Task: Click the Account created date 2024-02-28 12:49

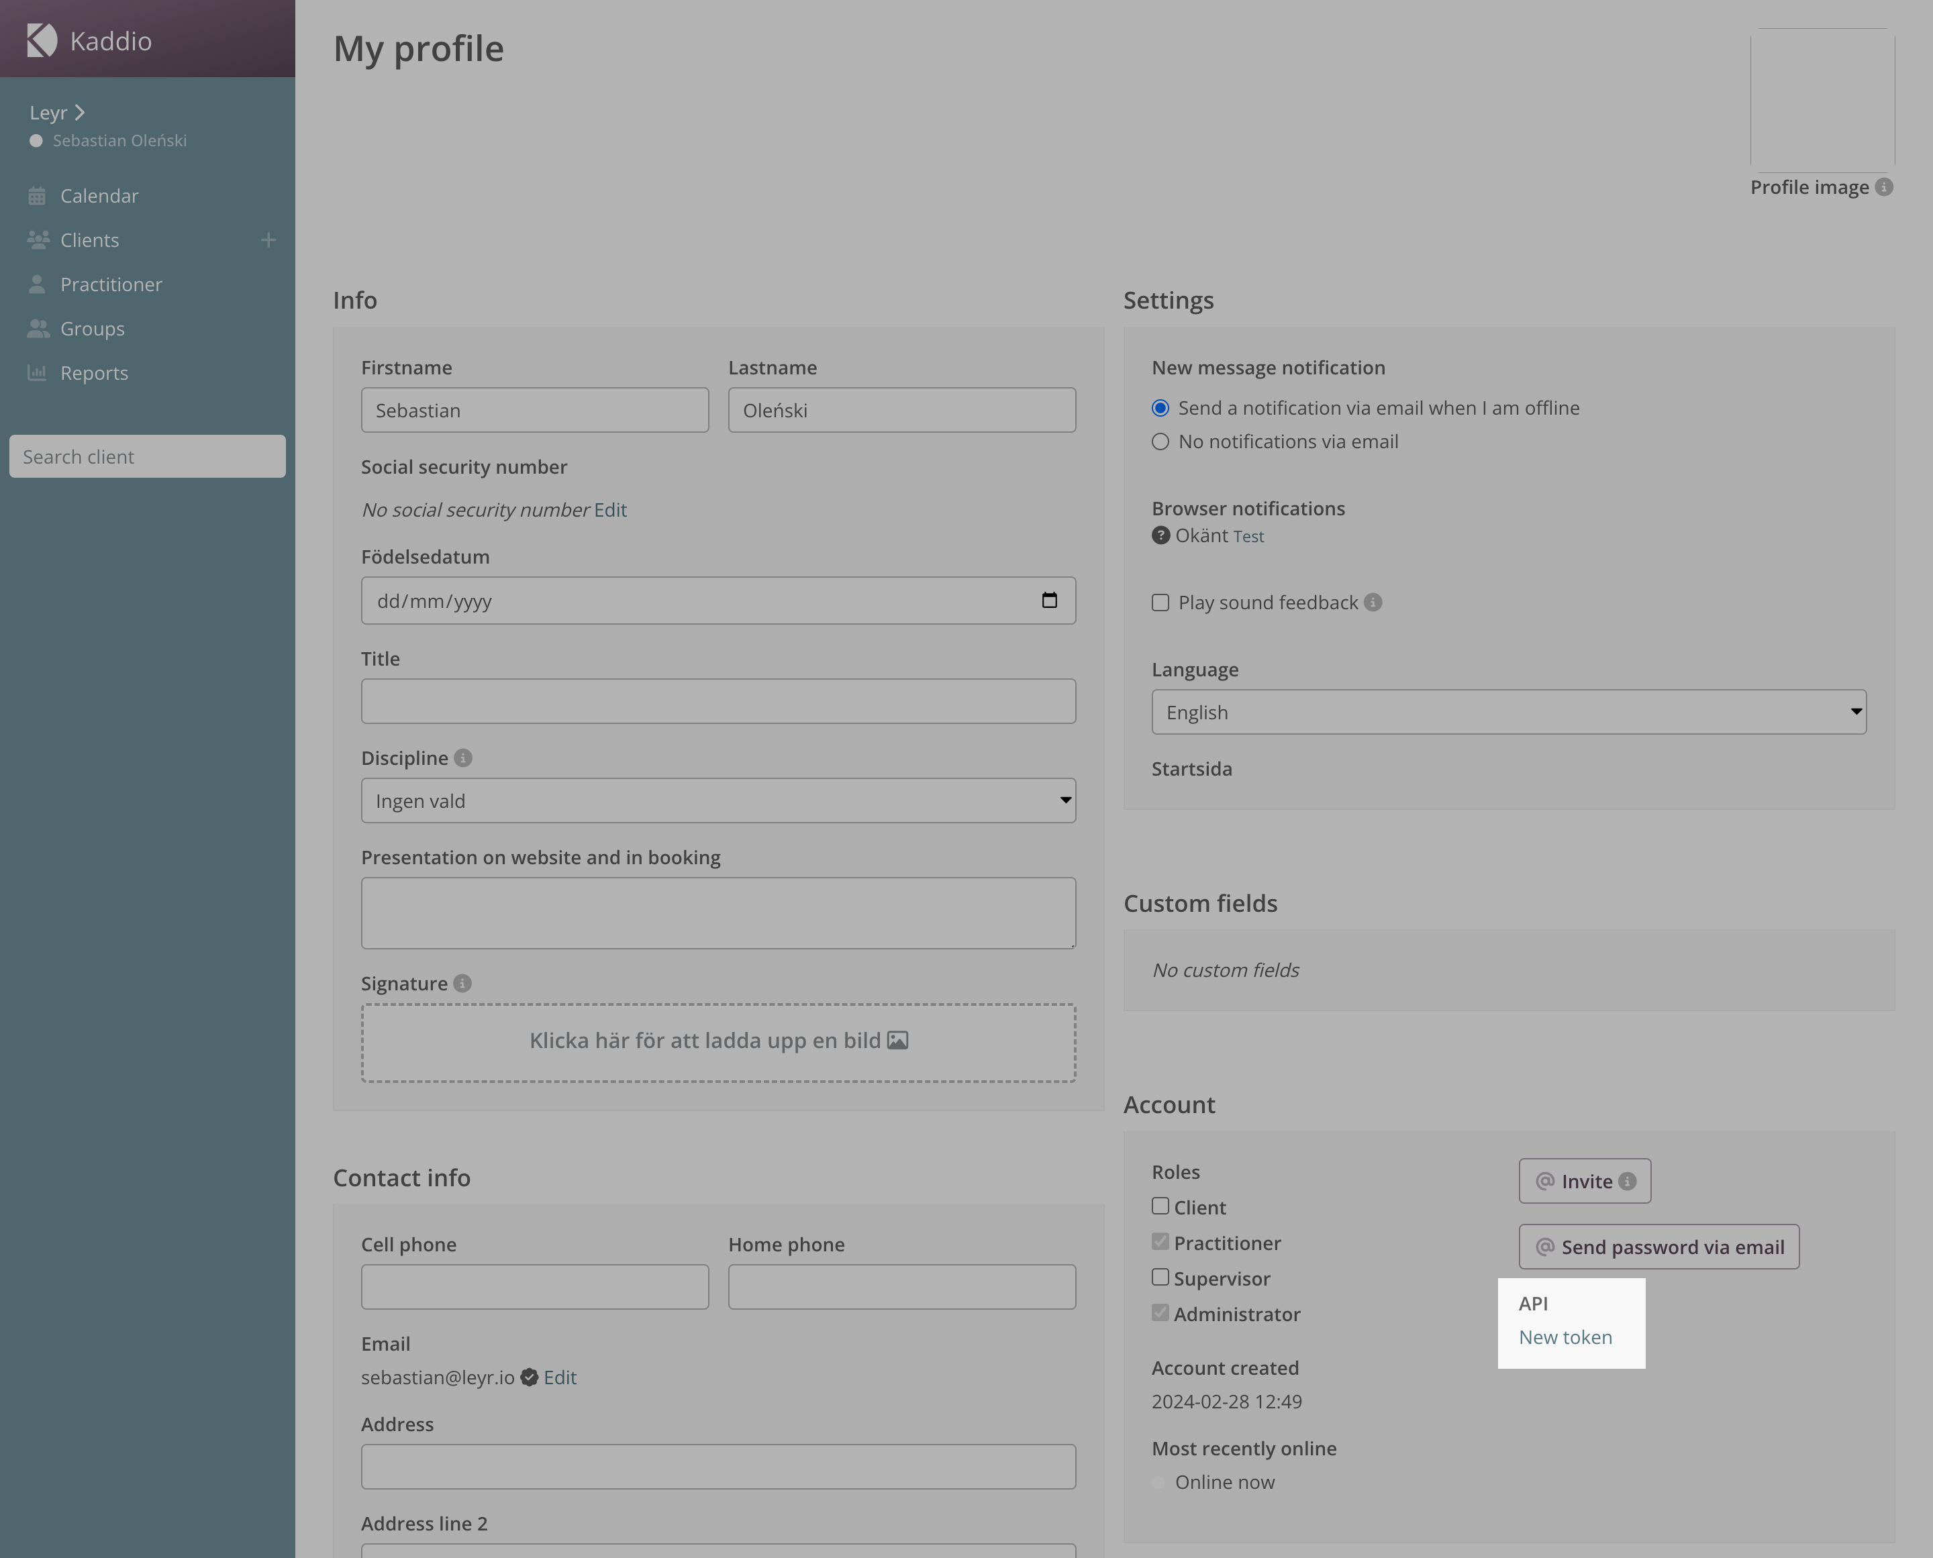Action: tap(1226, 1402)
